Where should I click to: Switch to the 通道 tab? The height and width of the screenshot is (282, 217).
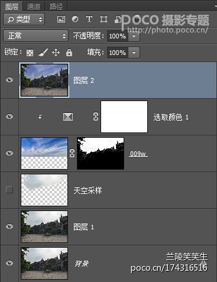point(34,7)
